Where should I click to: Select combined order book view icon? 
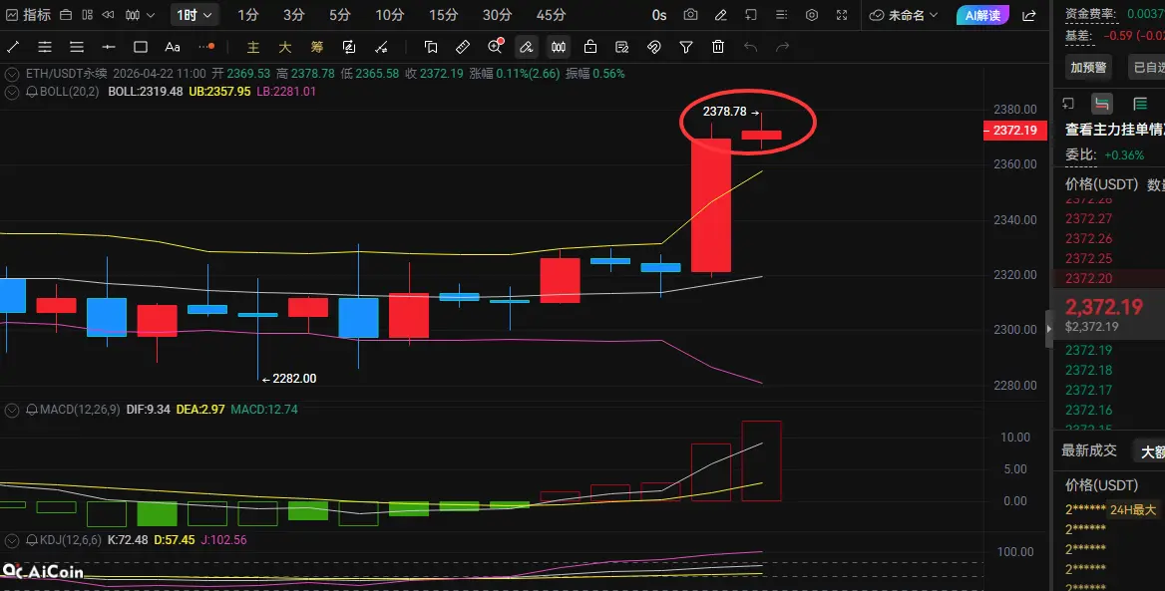pos(1102,104)
